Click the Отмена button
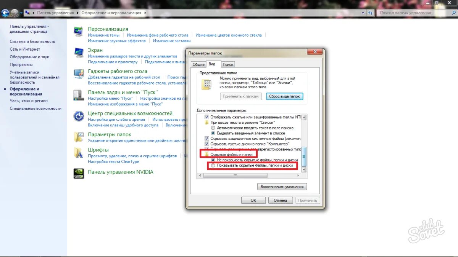The width and height of the screenshot is (458, 257). [281, 200]
